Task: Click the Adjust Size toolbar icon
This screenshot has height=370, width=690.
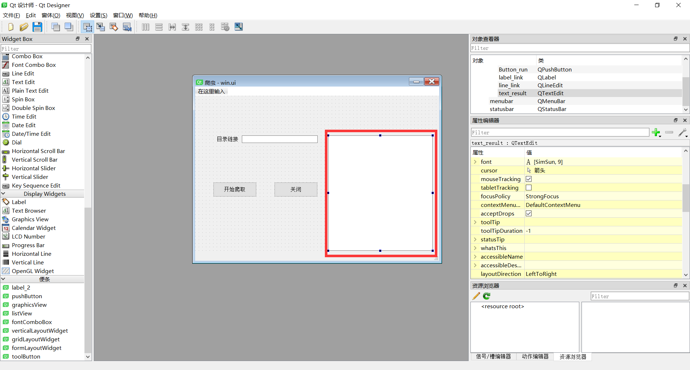Action: [239, 27]
